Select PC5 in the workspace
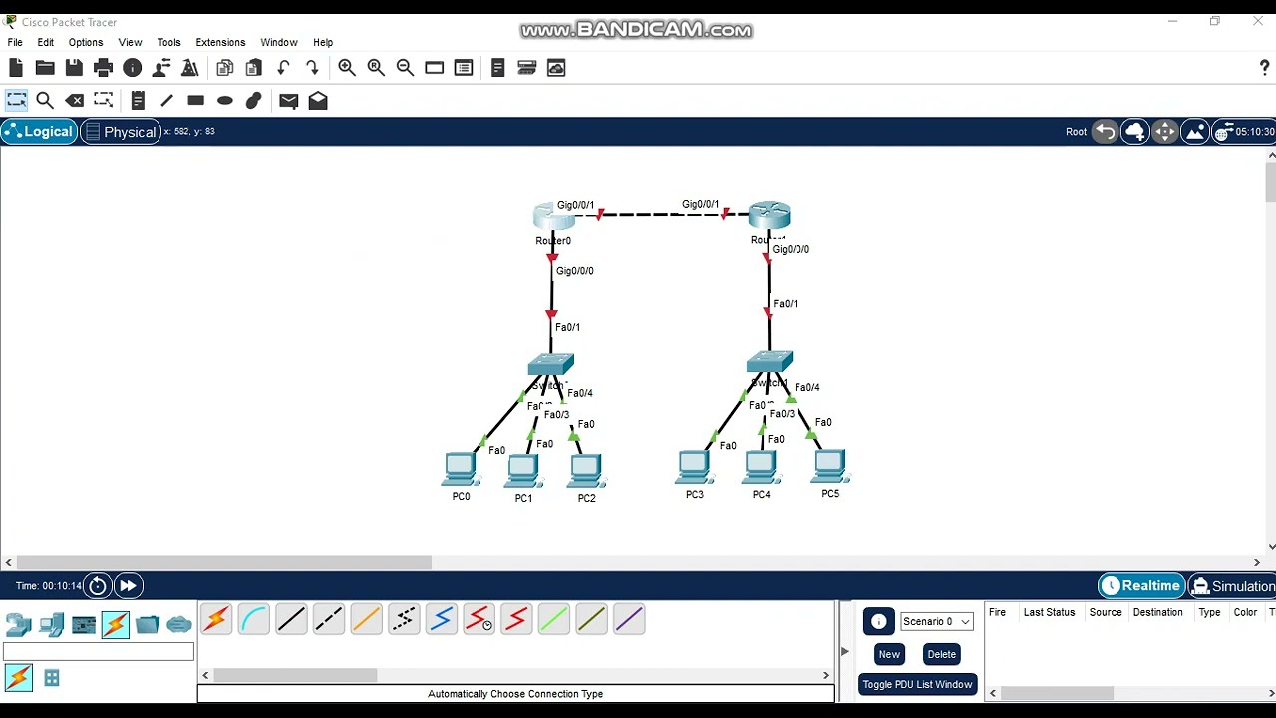The width and height of the screenshot is (1276, 718). (829, 468)
